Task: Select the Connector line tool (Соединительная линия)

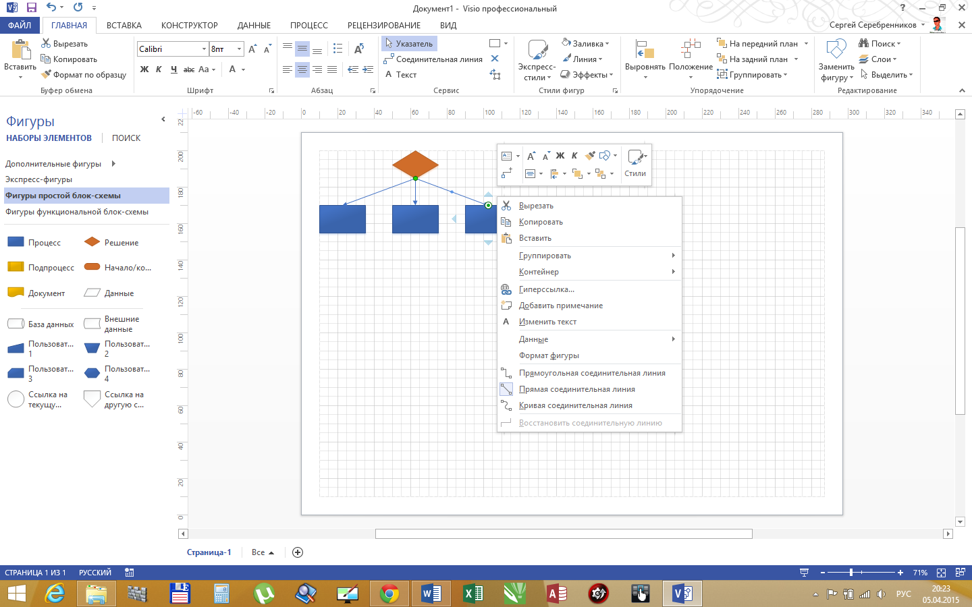Action: click(433, 59)
